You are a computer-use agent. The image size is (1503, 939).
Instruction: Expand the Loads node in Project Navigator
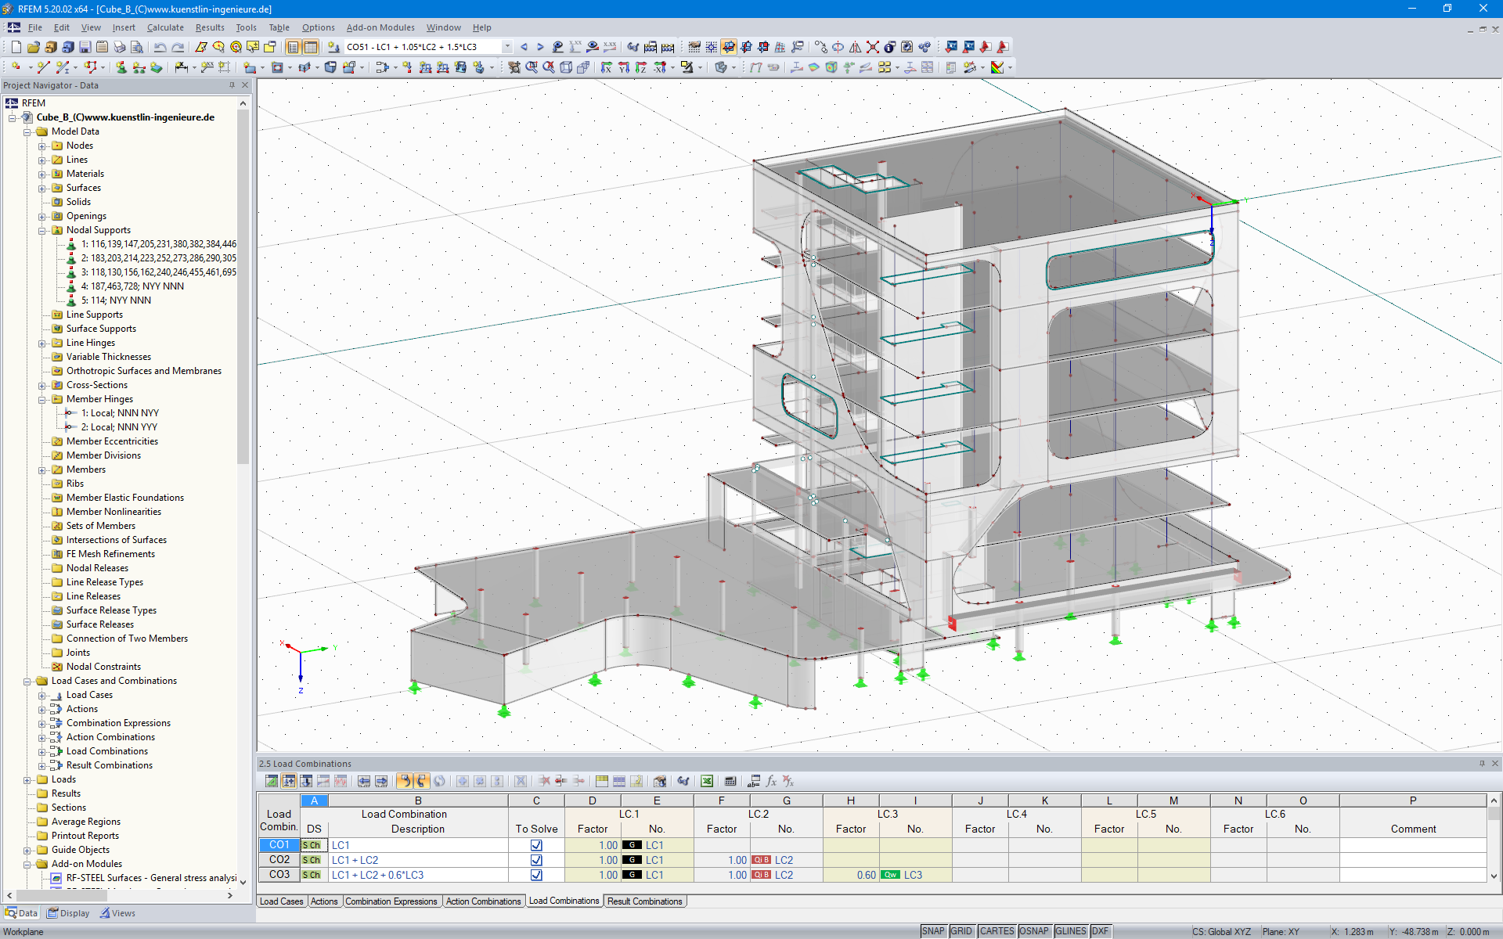[x=27, y=779]
